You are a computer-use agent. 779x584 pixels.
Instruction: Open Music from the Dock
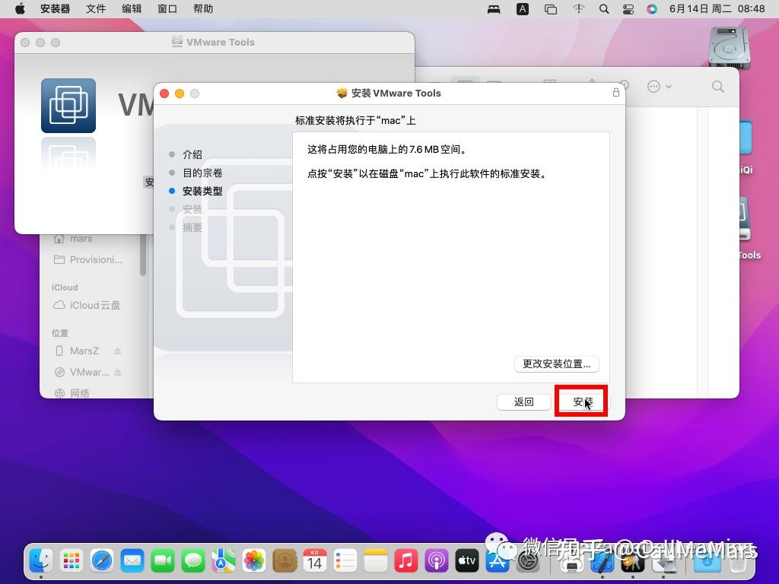coord(406,560)
